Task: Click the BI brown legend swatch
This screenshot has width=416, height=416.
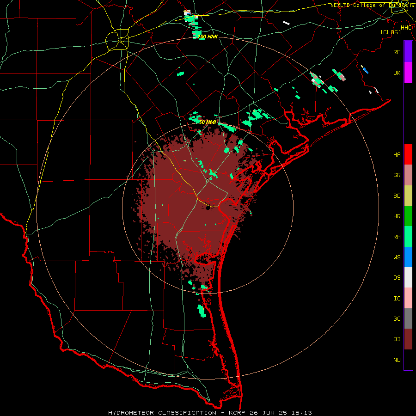Action: coord(408,339)
